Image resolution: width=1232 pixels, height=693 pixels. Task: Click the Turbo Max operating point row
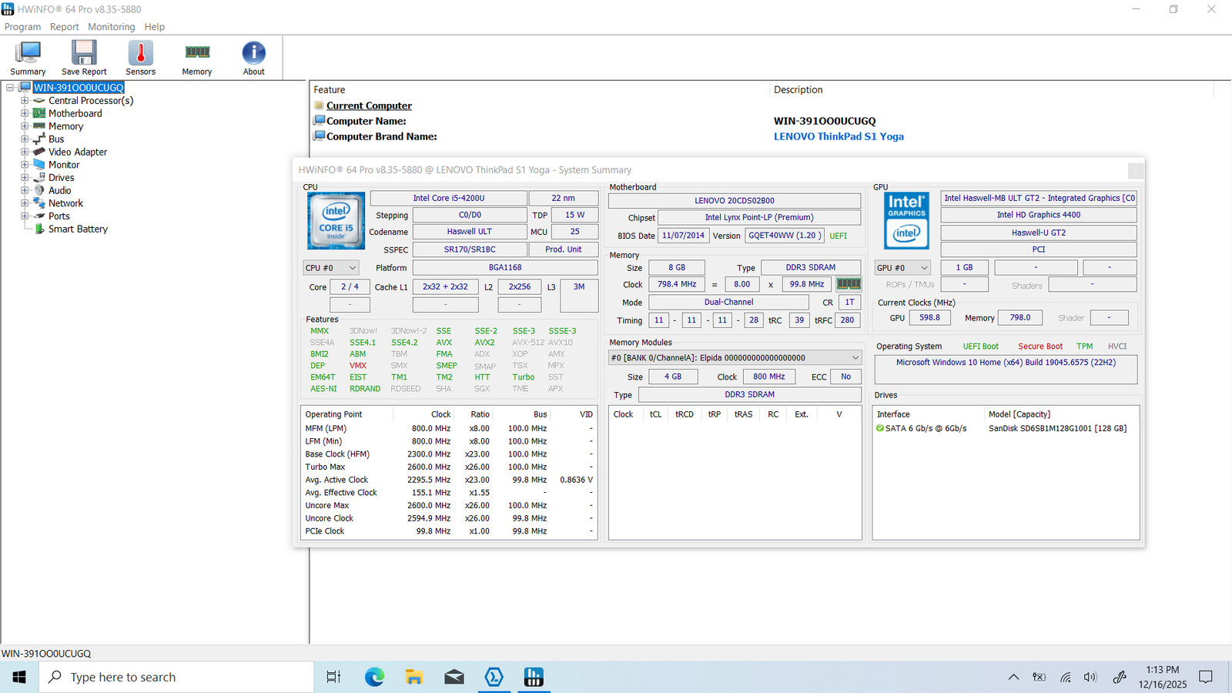[449, 467]
